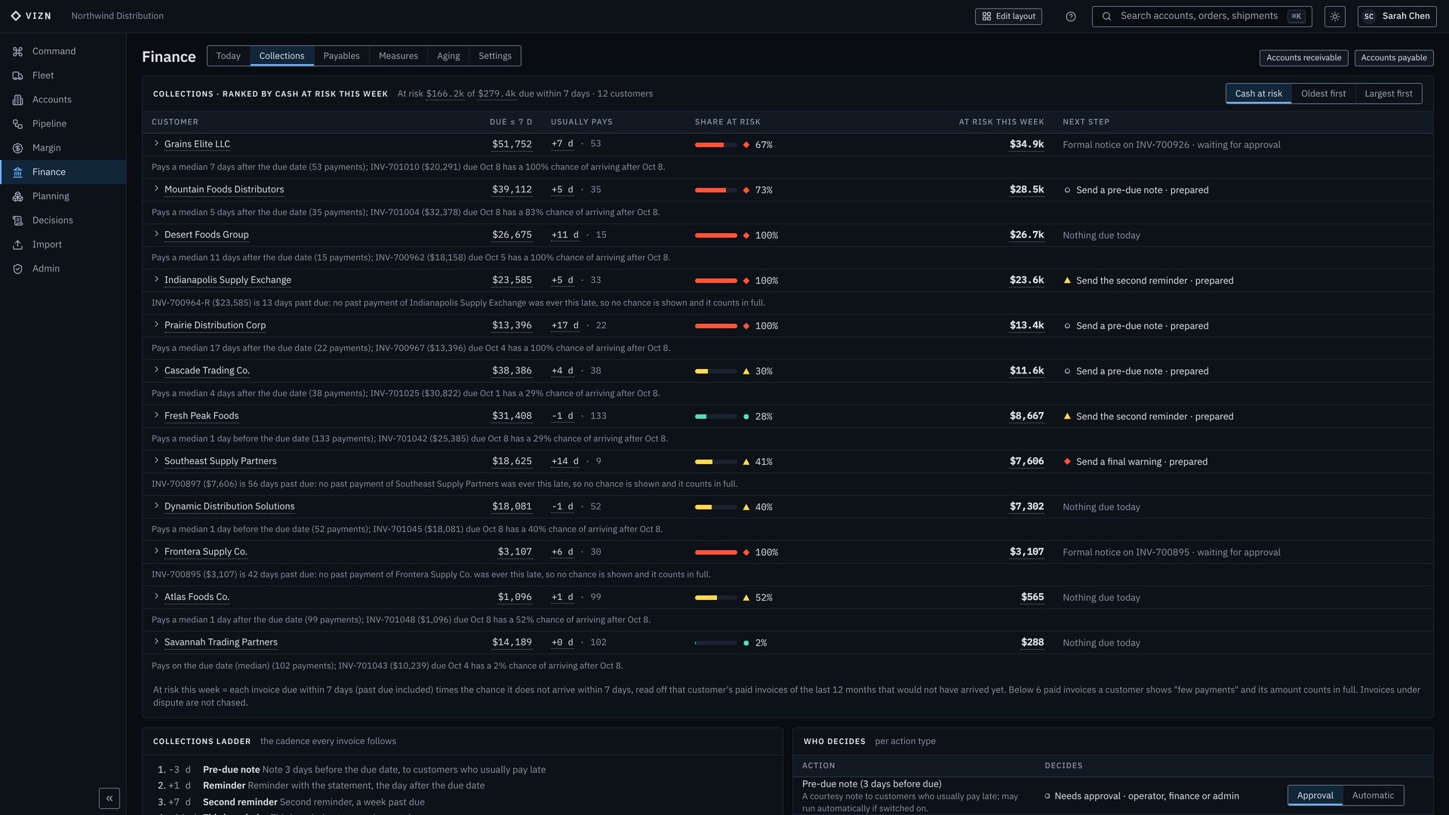Click the Settings tab in Finance
This screenshot has width=1449, height=815.
click(494, 56)
